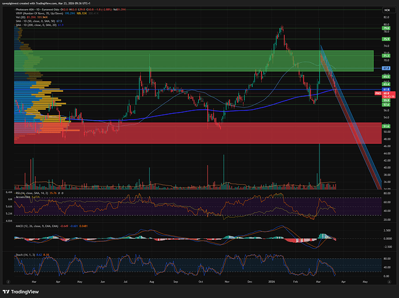Click the blue 67.8 SMA price label
This screenshot has width=399, height=298.
pos(385,68)
